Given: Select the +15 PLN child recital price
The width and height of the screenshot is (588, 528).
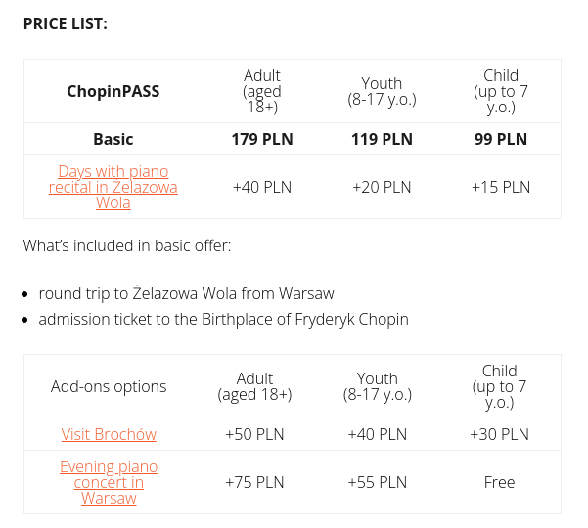Looking at the screenshot, I should click(x=501, y=187).
